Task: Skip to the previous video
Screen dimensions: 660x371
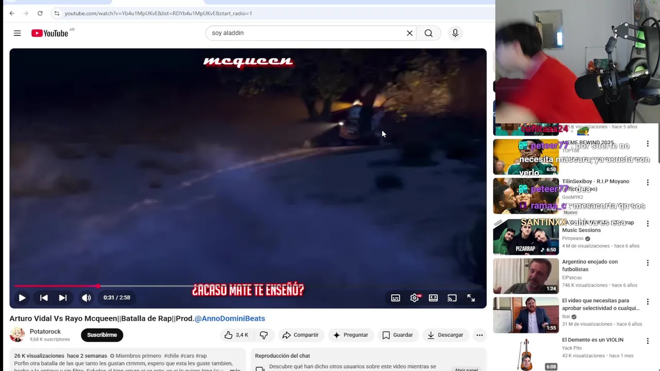Action: click(x=44, y=298)
